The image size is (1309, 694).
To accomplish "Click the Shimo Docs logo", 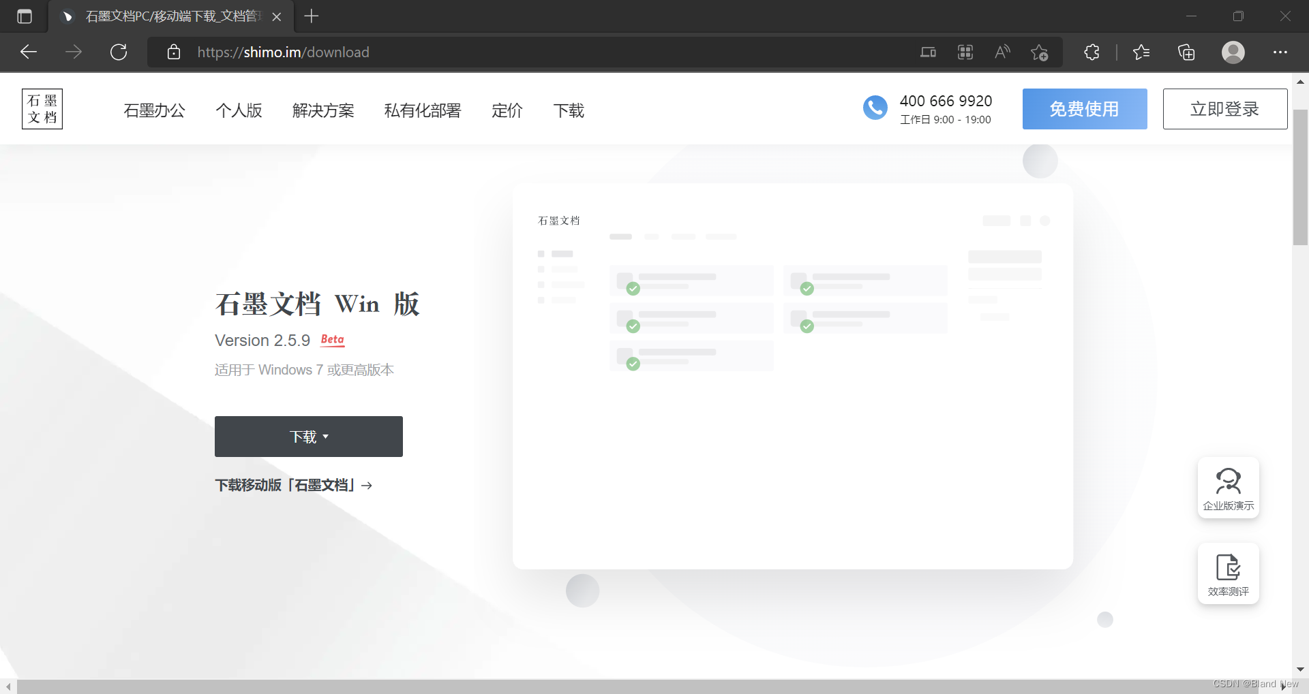I will tap(42, 109).
